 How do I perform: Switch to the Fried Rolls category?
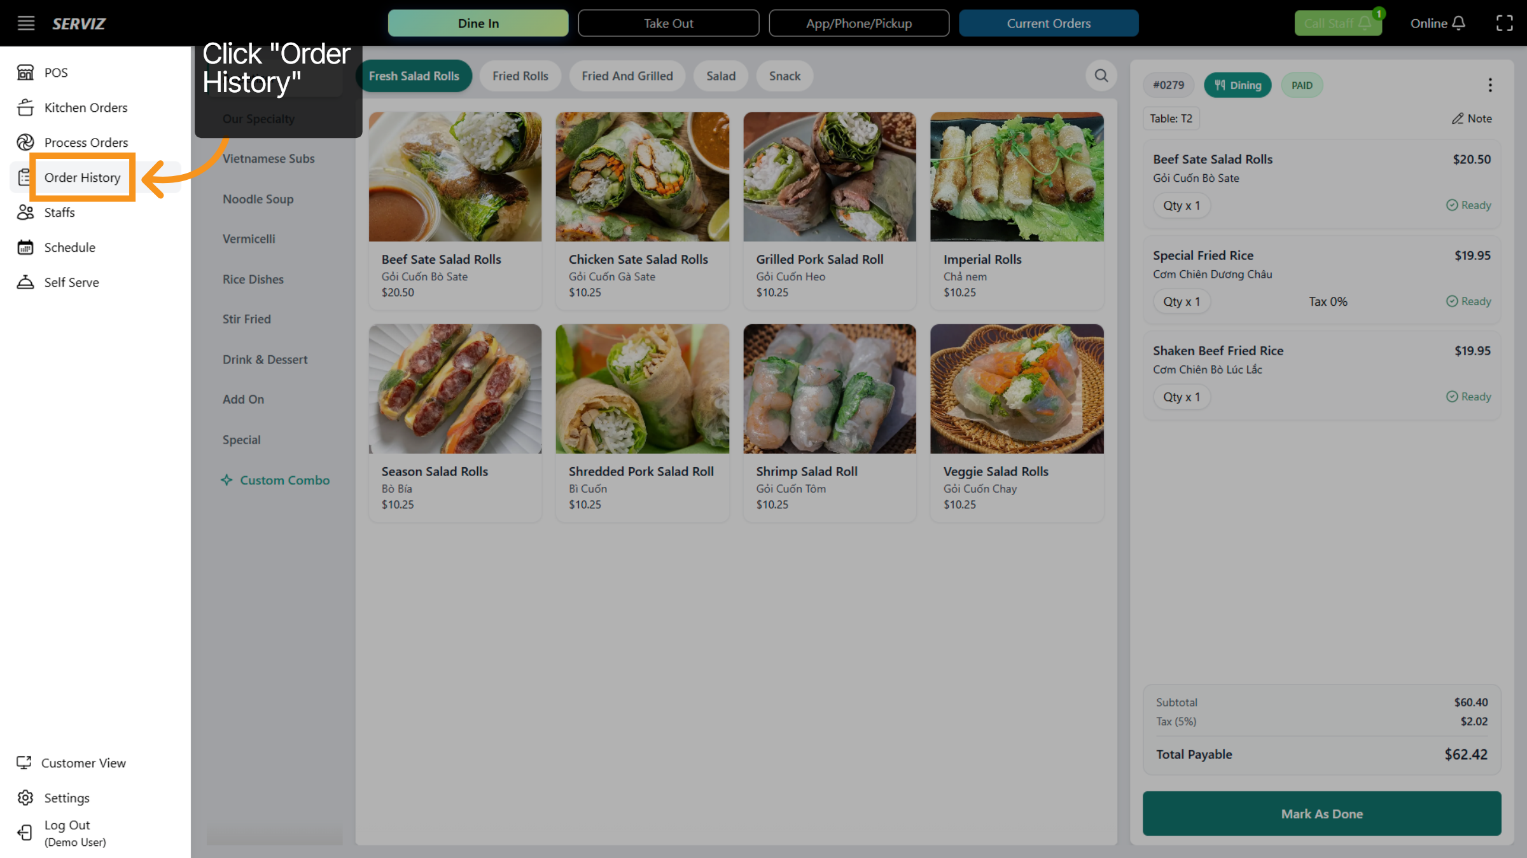(x=520, y=76)
